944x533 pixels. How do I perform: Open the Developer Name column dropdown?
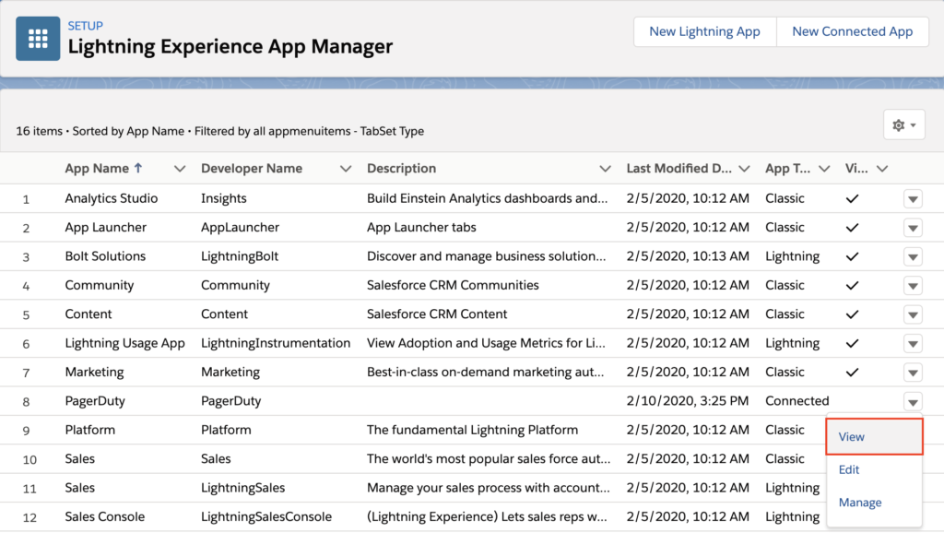pos(346,169)
